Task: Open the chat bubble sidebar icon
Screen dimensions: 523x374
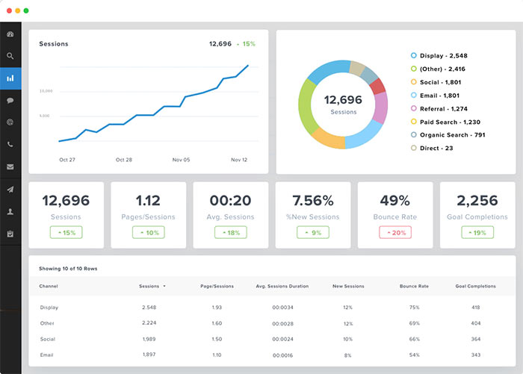Action: point(10,100)
